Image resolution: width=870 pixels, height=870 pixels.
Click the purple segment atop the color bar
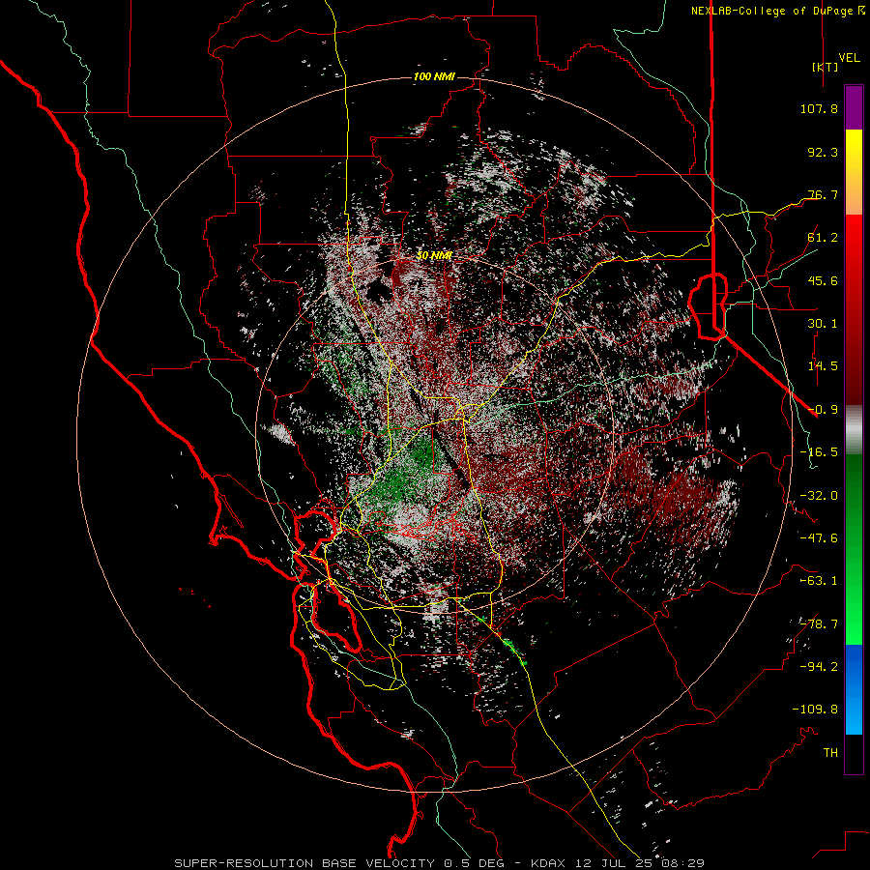[x=854, y=107]
